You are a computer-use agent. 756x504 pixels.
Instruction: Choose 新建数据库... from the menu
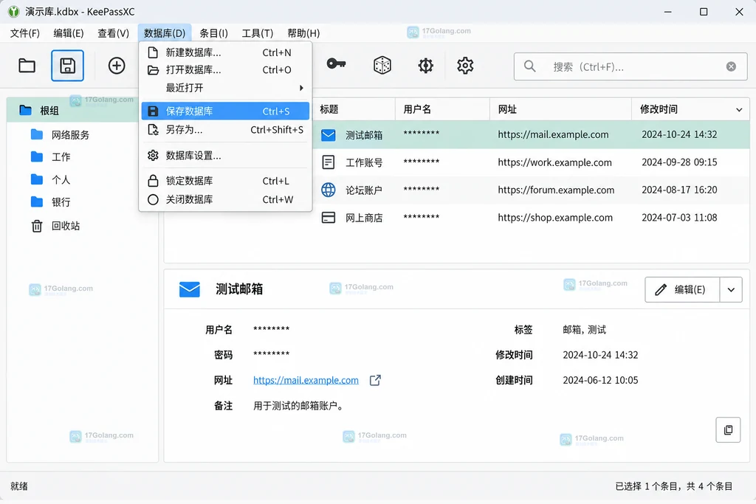click(225, 52)
